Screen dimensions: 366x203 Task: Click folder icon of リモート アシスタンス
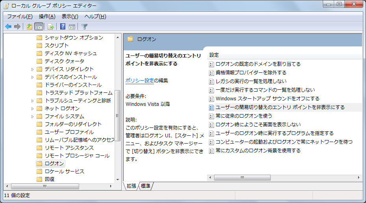39,148
